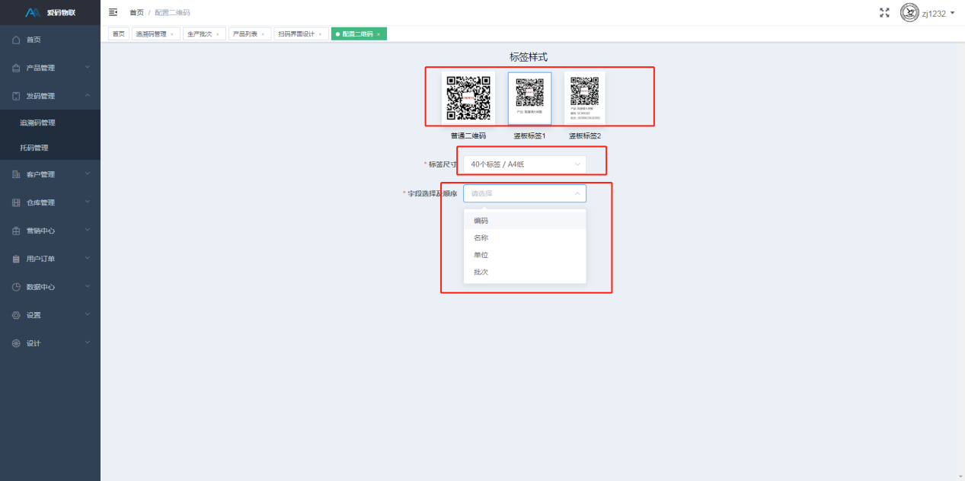
Task: Close the 追溯码管理 tab
Action: pos(172,34)
